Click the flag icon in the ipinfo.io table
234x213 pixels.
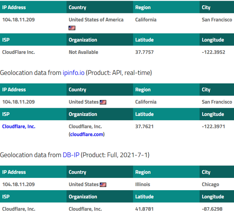[x=103, y=102]
